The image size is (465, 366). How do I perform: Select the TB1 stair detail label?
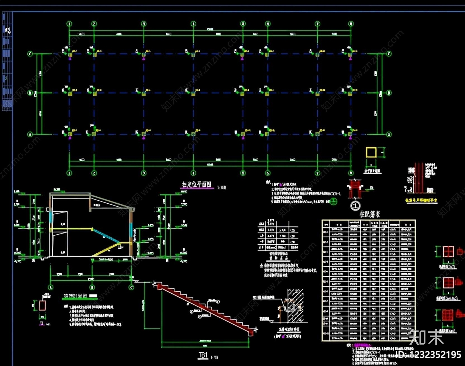tap(203, 355)
